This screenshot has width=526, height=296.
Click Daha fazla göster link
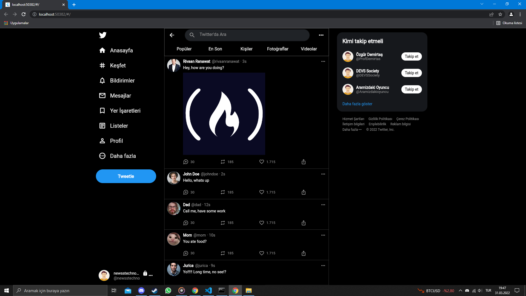[x=357, y=104]
